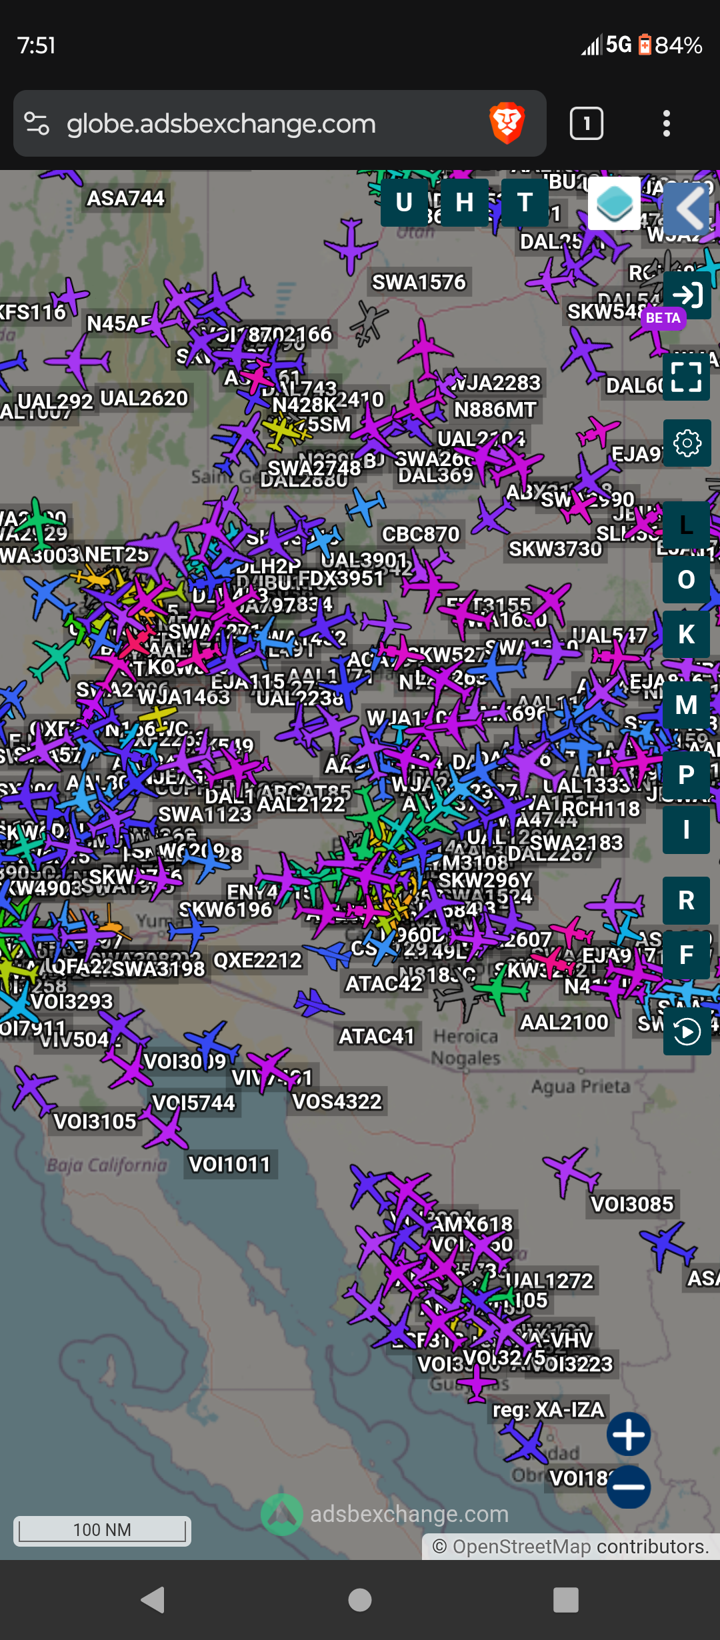
Task: Open the history replay control
Action: 687,1032
